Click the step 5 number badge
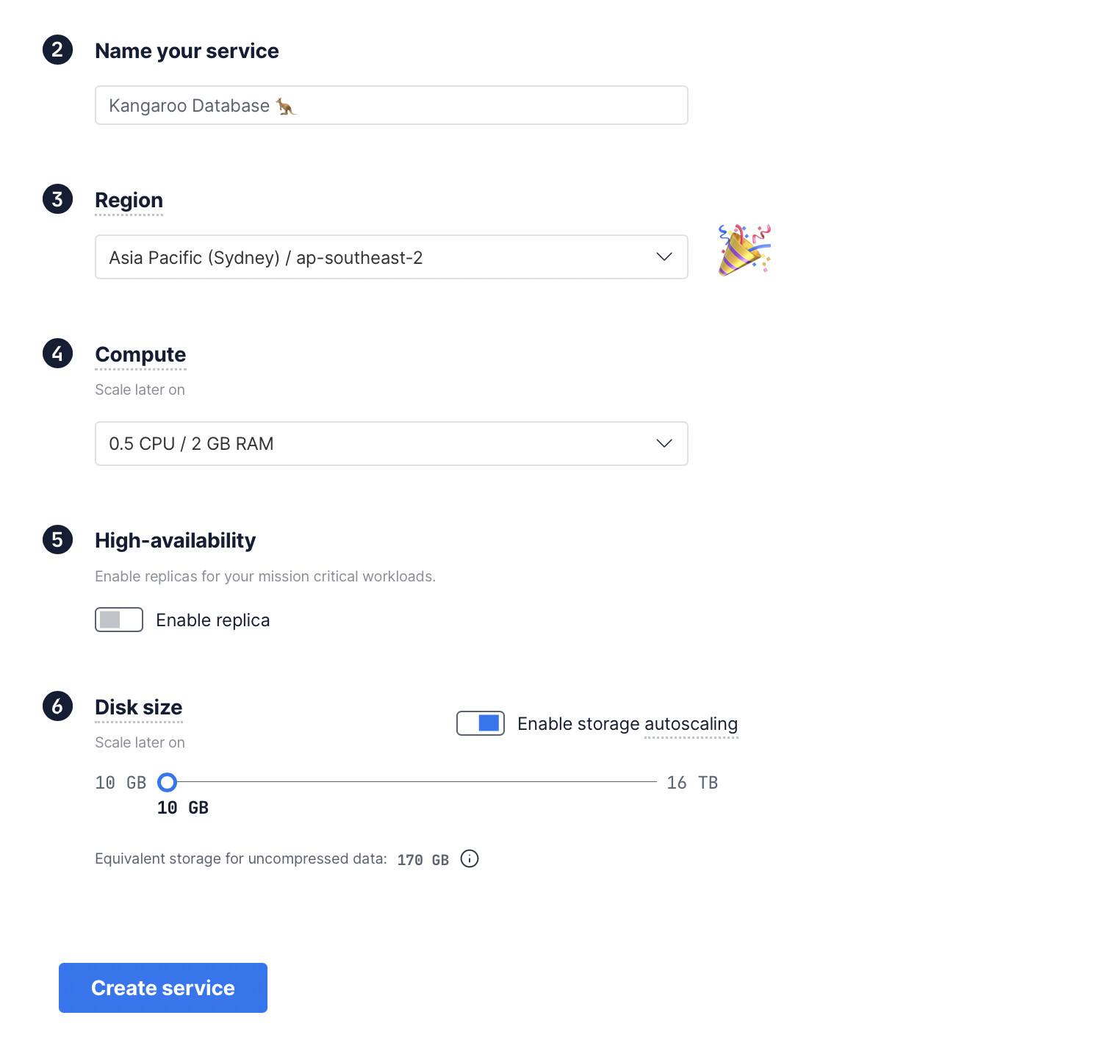This screenshot has height=1054, width=1114. [57, 539]
